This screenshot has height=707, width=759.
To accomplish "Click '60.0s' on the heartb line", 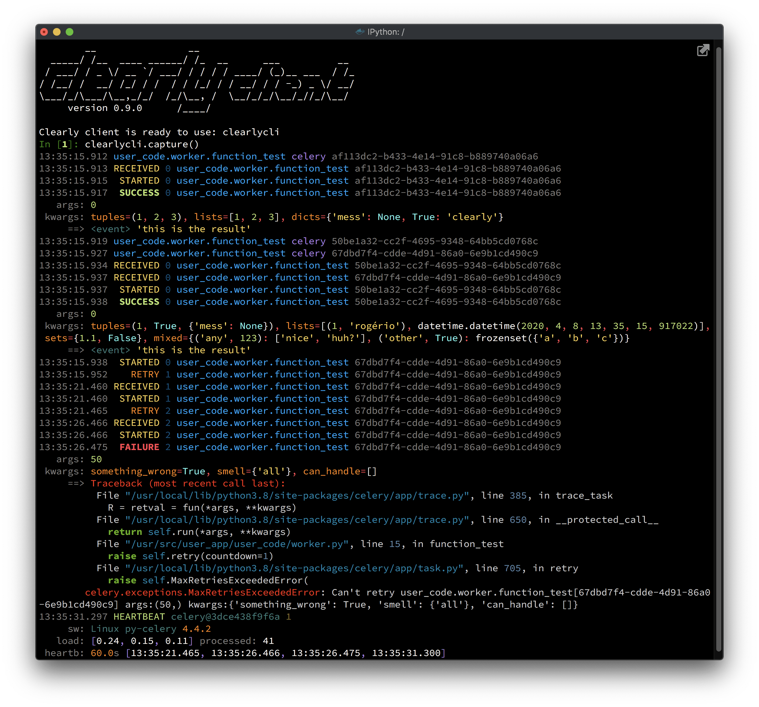I will point(105,653).
